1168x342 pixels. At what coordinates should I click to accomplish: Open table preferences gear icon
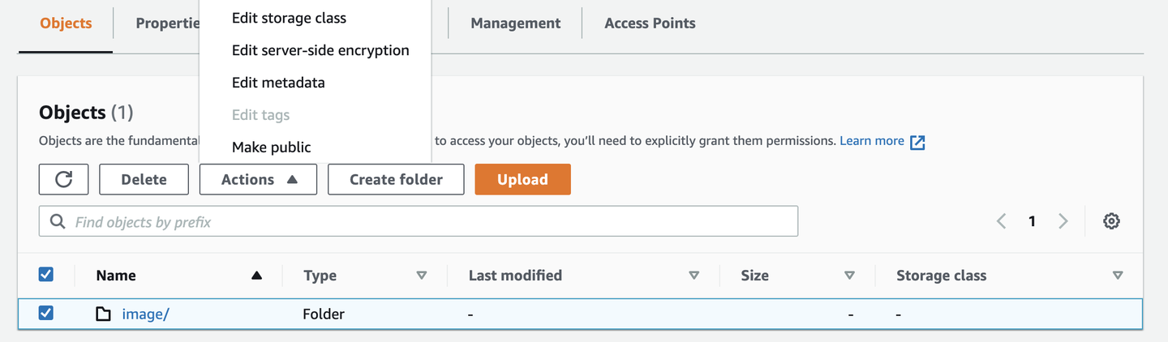tap(1111, 221)
